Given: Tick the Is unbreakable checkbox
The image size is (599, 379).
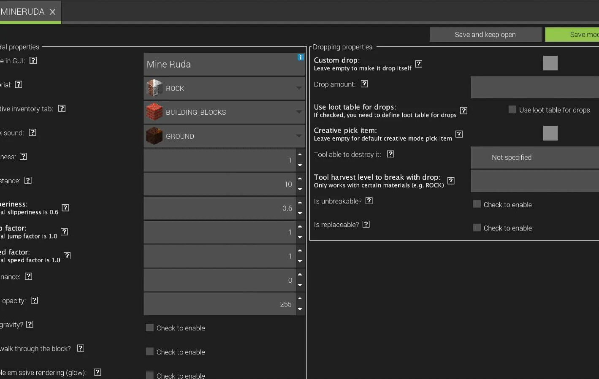Looking at the screenshot, I should click(x=477, y=204).
